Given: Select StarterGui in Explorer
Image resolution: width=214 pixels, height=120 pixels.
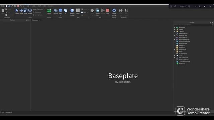Looking at the screenshot, I should 182,46.
